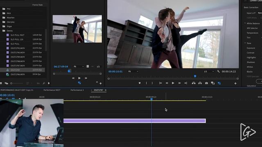Show more Source monitor controls chevrons

97,82
